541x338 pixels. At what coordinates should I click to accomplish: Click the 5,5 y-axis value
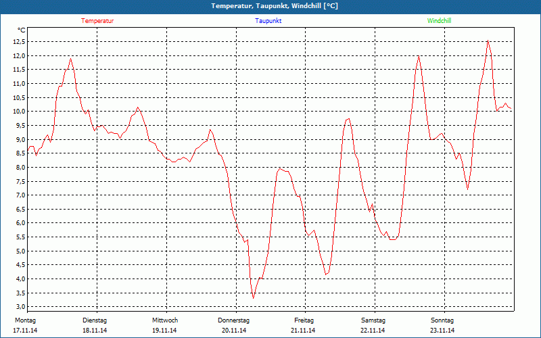tap(21, 237)
